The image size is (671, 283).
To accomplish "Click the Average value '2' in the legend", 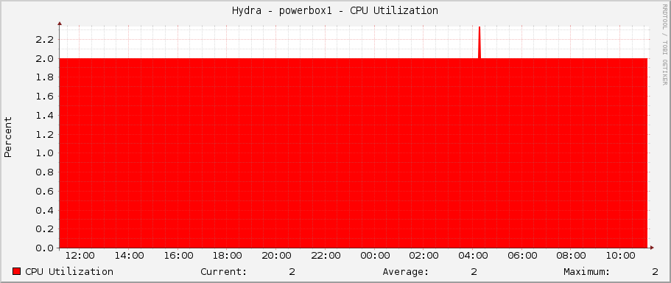I will coord(474,271).
